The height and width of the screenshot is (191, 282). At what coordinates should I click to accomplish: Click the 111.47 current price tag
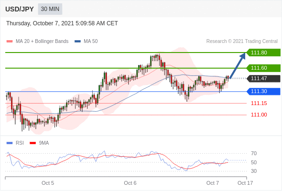coord(263,78)
